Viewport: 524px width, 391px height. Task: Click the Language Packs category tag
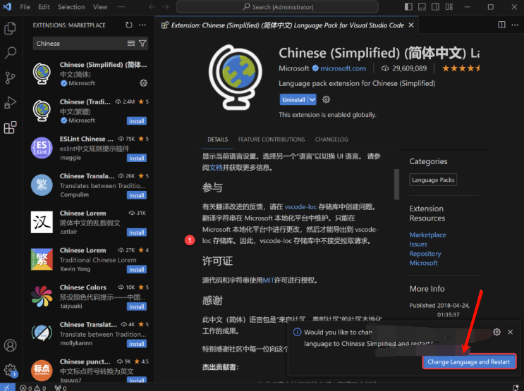[x=433, y=180]
